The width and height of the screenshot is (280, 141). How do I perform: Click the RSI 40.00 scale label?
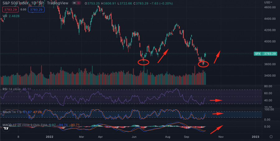pos(268,101)
